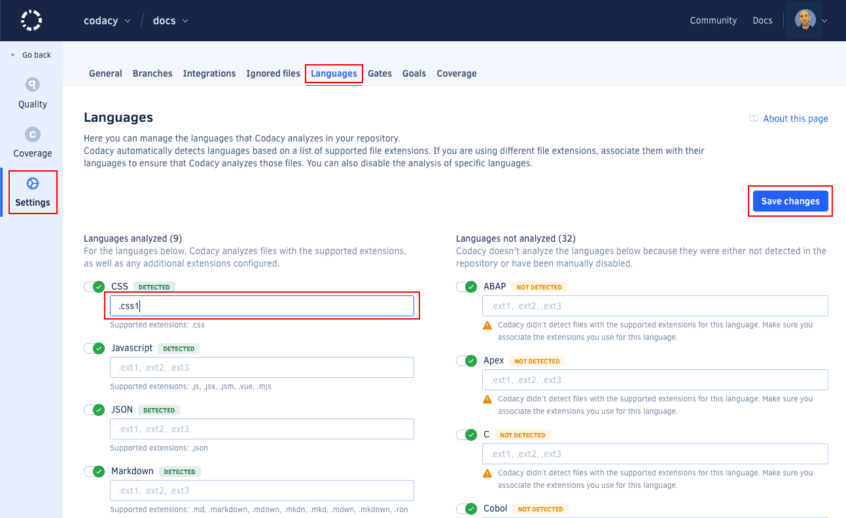Screen dimensions: 846x518
Task: Click the Go back arrow
Action: [x=11, y=54]
